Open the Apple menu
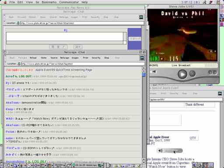Viewport: 224px width, 168px height. (x=5, y=2)
